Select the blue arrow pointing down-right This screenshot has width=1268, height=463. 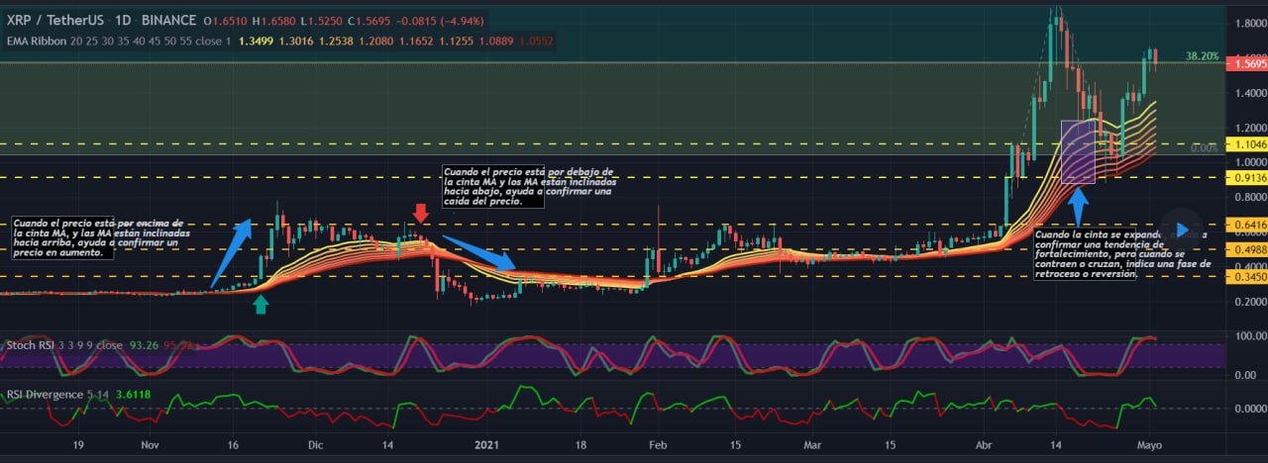476,252
